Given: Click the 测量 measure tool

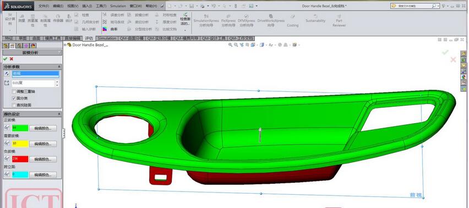Looking at the screenshot, I should (21, 19).
